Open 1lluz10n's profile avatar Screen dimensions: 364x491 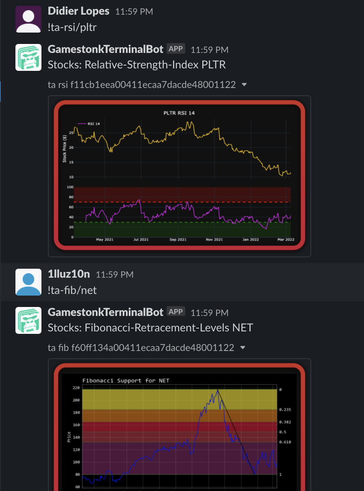(x=28, y=282)
